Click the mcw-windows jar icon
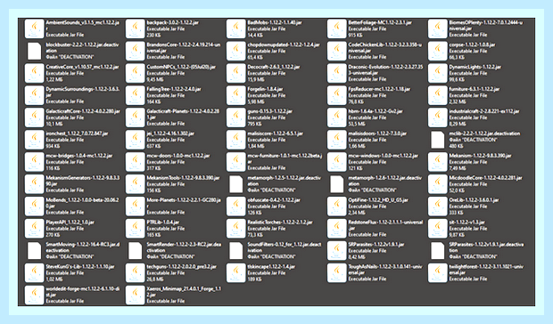 pyautogui.click(x=337, y=162)
